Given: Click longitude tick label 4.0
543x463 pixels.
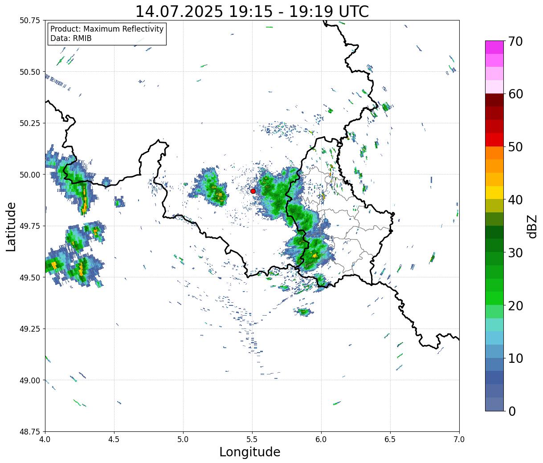Looking at the screenshot, I should point(45,439).
